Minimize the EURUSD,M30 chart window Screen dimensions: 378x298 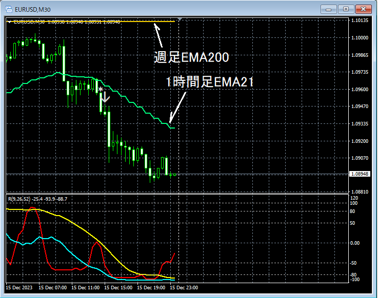click(328, 9)
